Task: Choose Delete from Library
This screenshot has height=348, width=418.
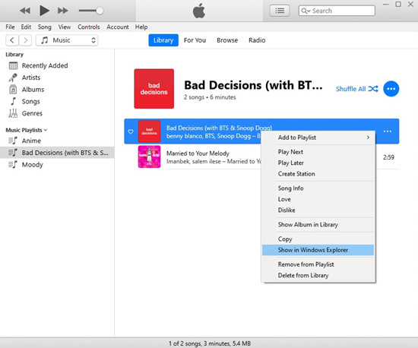Action: tap(318, 275)
